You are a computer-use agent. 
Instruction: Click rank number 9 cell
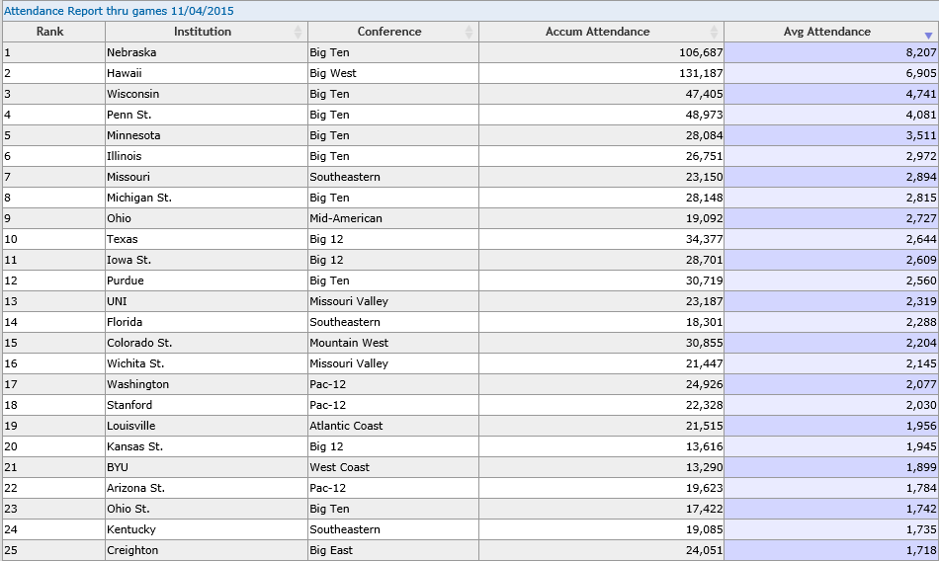(54, 218)
